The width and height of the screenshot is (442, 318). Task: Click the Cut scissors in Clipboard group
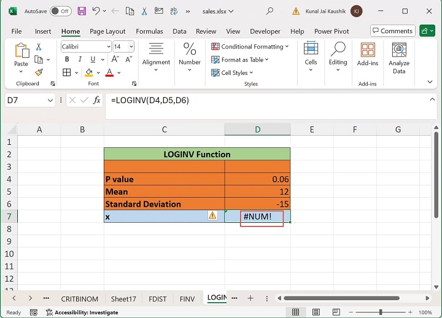point(39,47)
